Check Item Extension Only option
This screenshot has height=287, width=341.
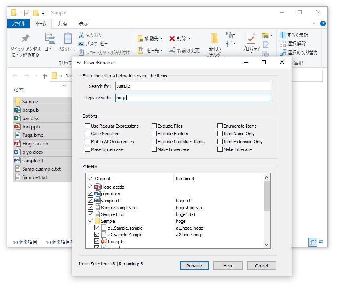tap(220, 142)
